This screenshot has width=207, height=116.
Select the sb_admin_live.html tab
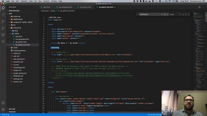click(x=106, y=7)
